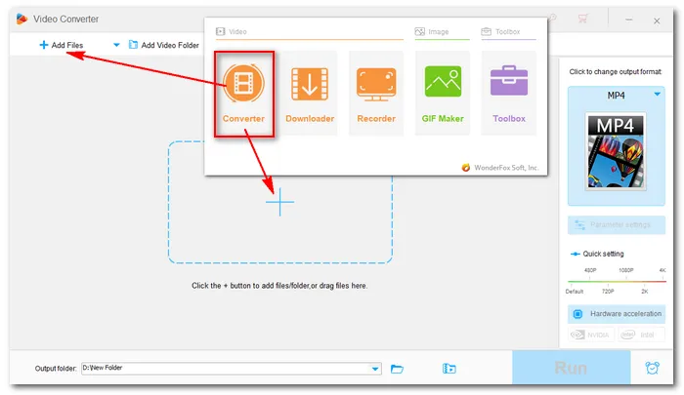Click the key register icon
This screenshot has height=395, width=684.
coord(553,18)
